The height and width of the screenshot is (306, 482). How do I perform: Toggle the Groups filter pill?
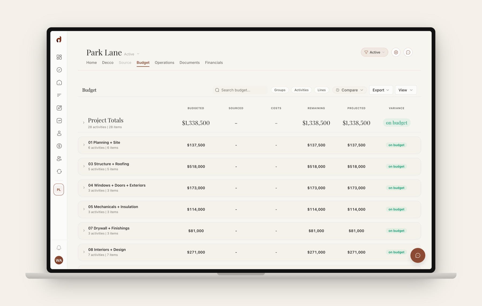280,90
